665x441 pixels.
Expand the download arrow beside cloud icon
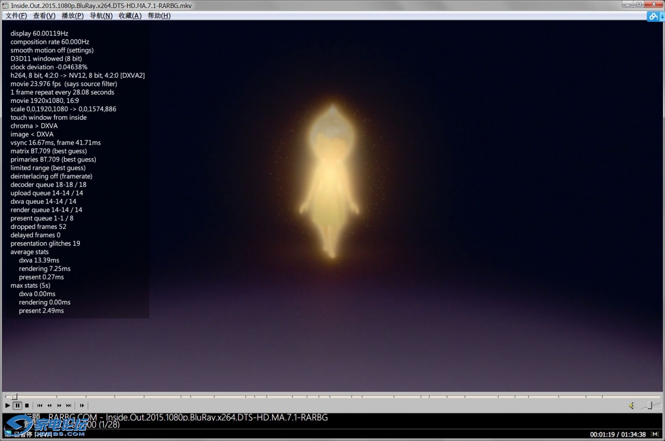(662, 16)
